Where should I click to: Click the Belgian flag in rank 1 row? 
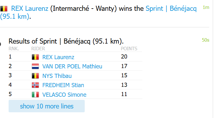pyautogui.click(x=35, y=57)
